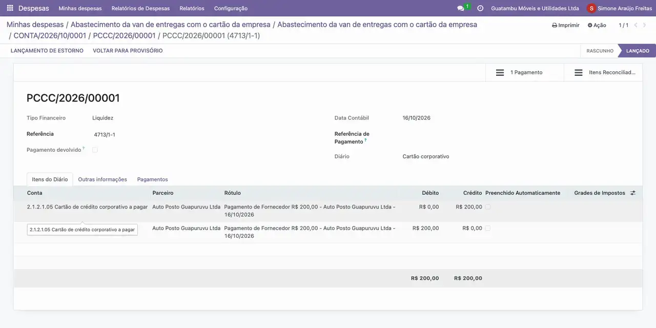Switch to the Outras informações tab
656x328 pixels.
point(102,179)
